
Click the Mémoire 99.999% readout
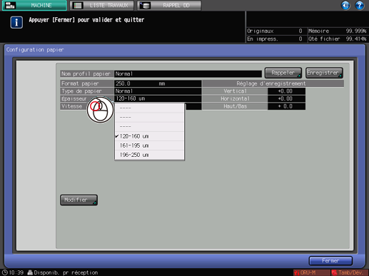[337, 31]
